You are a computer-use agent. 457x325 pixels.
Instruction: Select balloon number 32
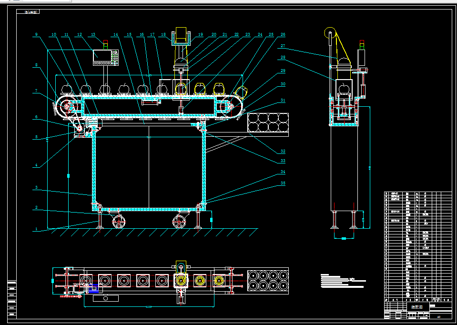point(283,151)
